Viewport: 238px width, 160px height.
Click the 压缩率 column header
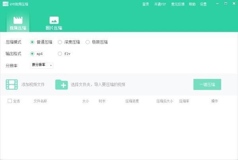point(184,101)
